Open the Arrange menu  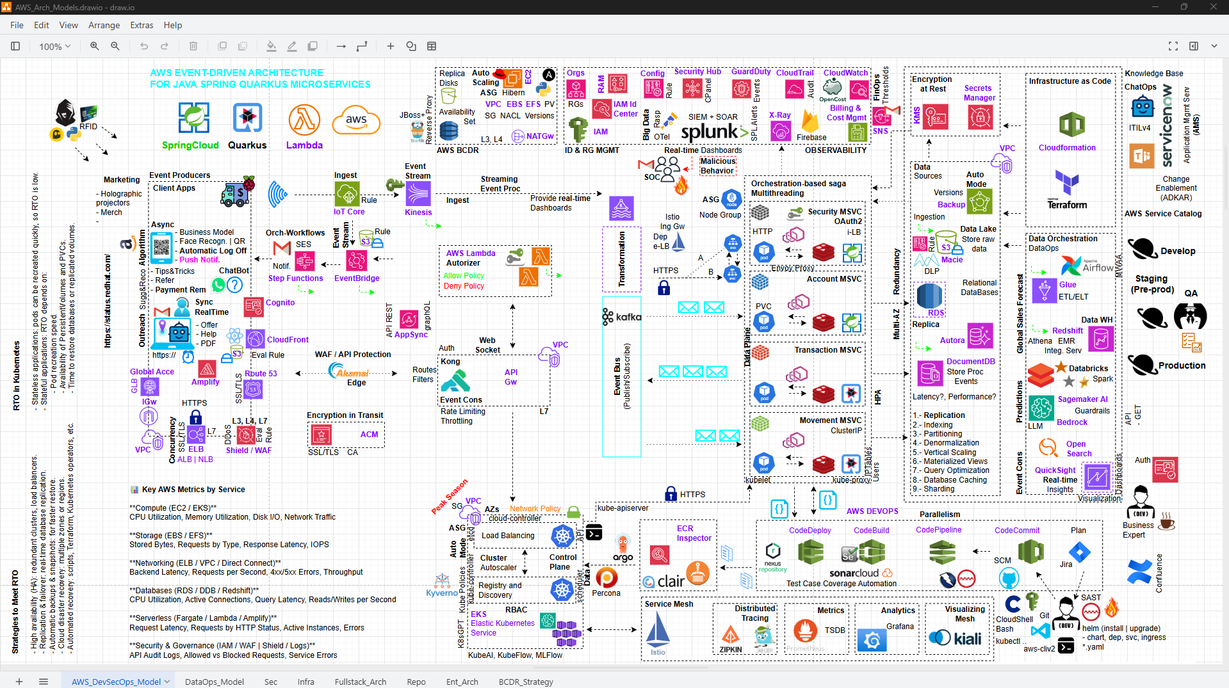pos(104,25)
